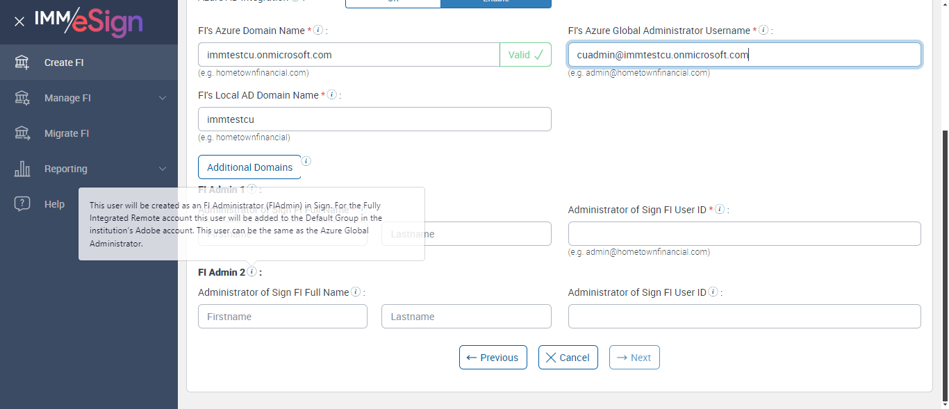Click the Create FI bank icon
The image size is (949, 409).
point(22,62)
